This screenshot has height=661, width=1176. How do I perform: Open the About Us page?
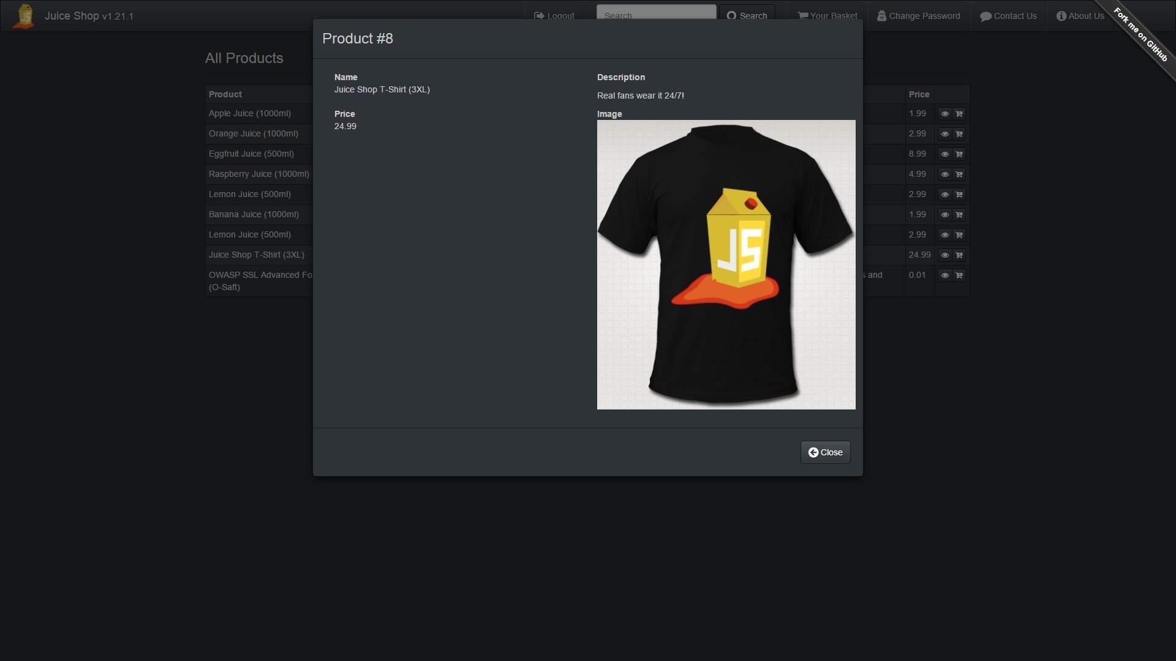click(x=1080, y=16)
